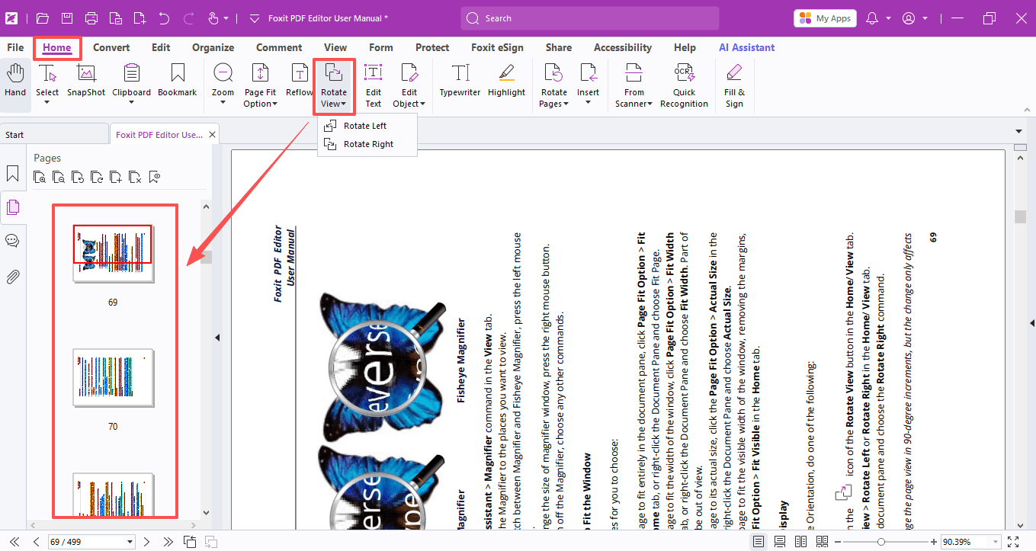Open the Fill & Sign tool
The image size is (1036, 551).
point(734,85)
